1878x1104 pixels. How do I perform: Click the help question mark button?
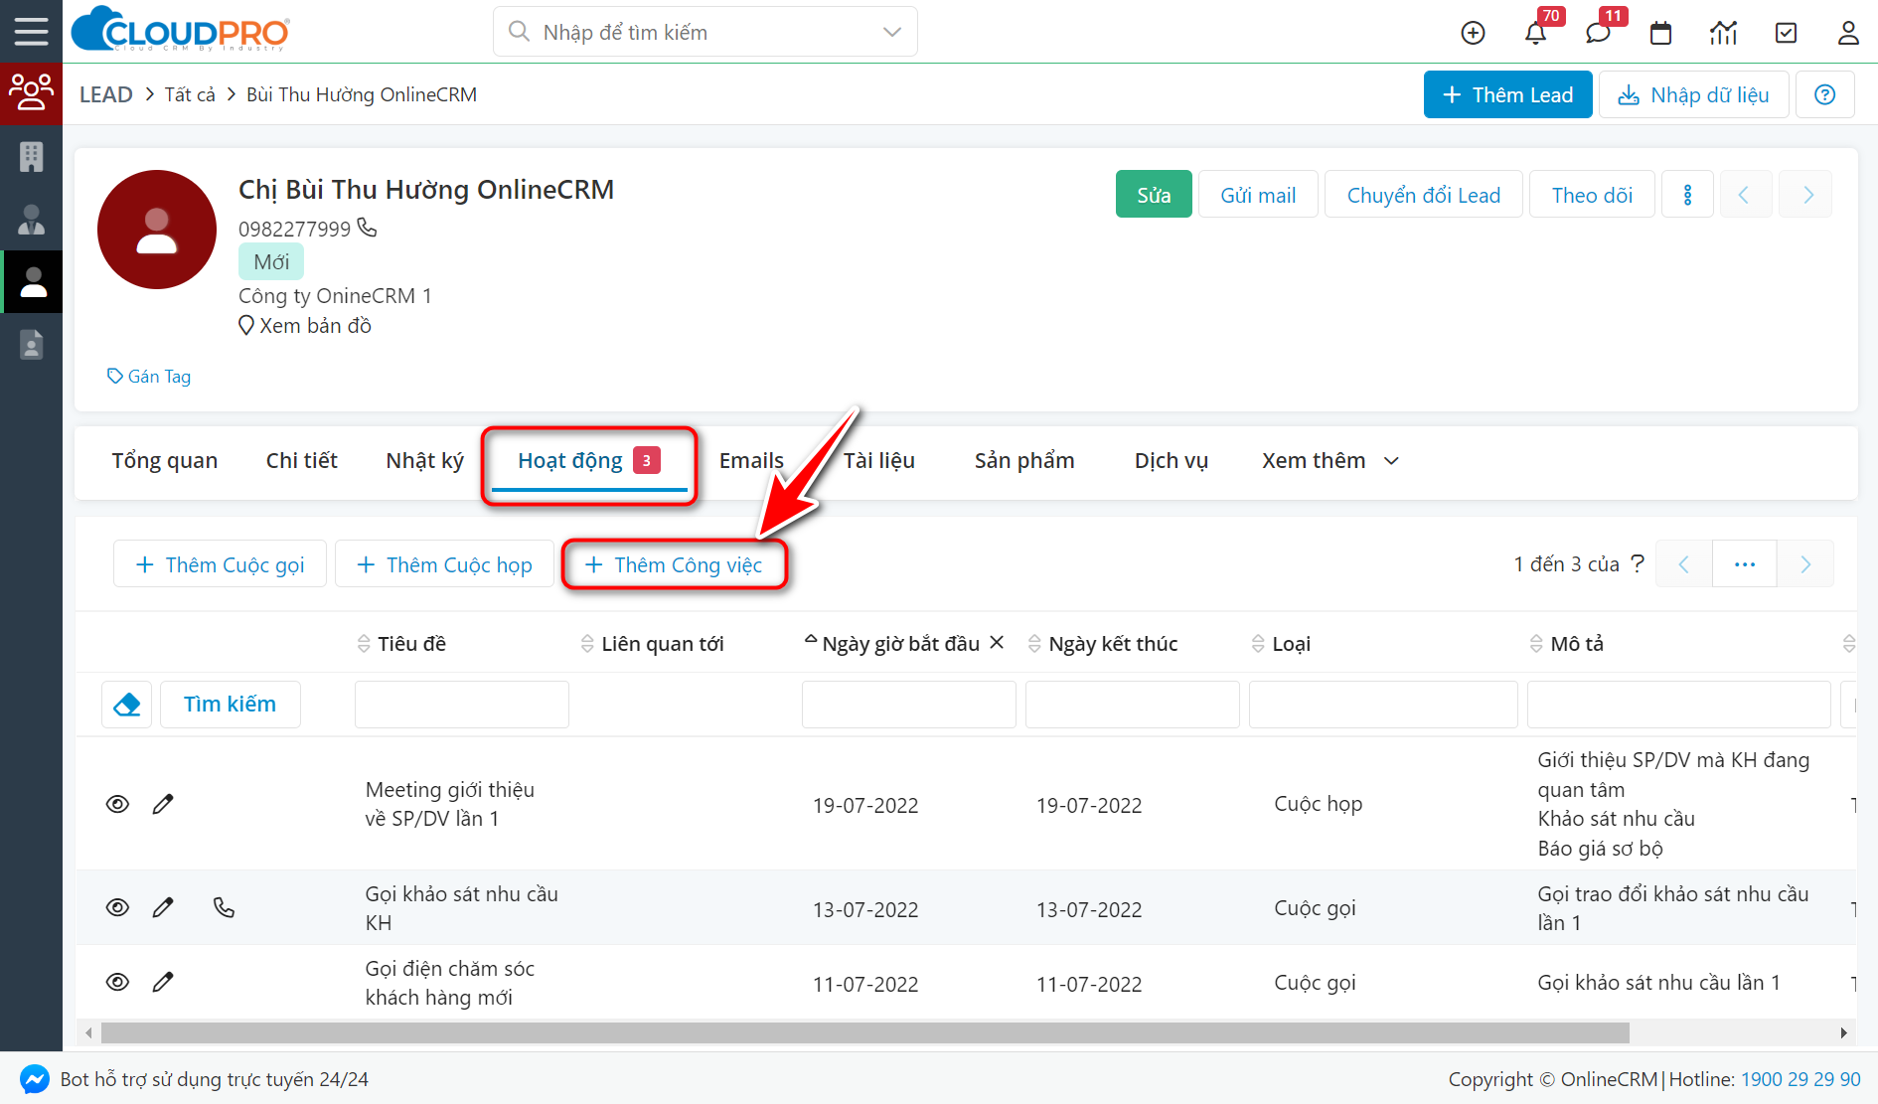(1824, 94)
